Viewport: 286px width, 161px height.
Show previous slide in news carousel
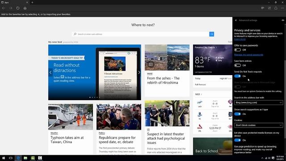(50, 72)
